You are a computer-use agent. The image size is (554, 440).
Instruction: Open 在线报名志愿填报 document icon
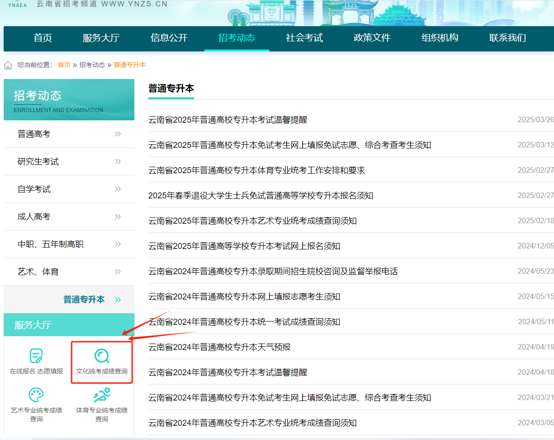coord(36,356)
